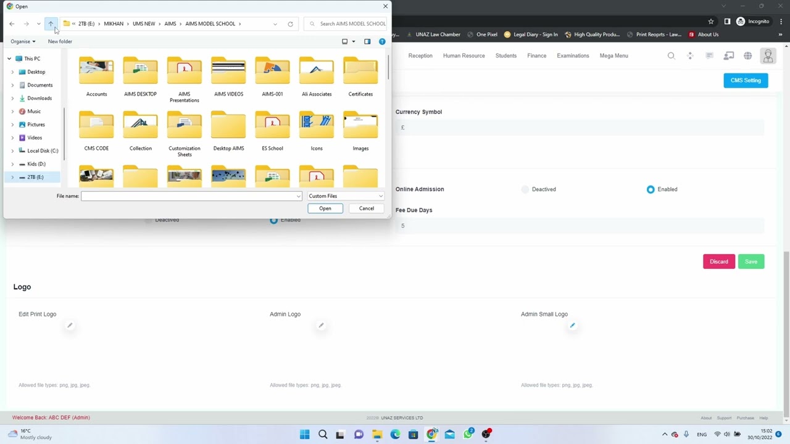
Task: Open the AIMS VIDEOS folder
Action: click(228, 77)
